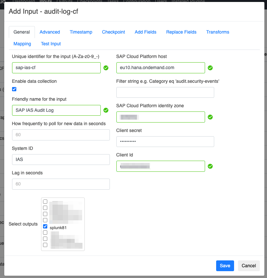The height and width of the screenshot is (278, 267).
Task: Click green checkmark beside identity zone field
Action: 210,117
